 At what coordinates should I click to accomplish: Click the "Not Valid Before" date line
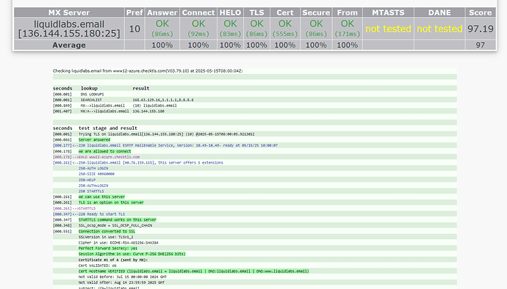[123, 277]
